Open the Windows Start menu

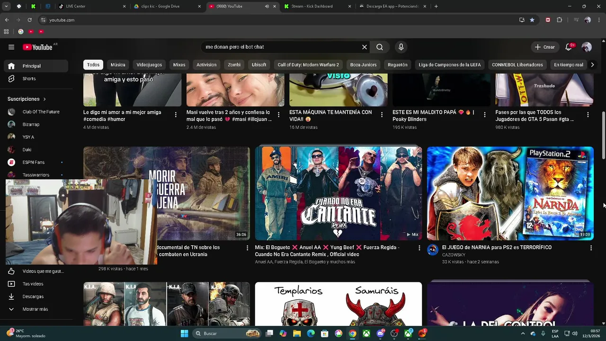click(184, 333)
